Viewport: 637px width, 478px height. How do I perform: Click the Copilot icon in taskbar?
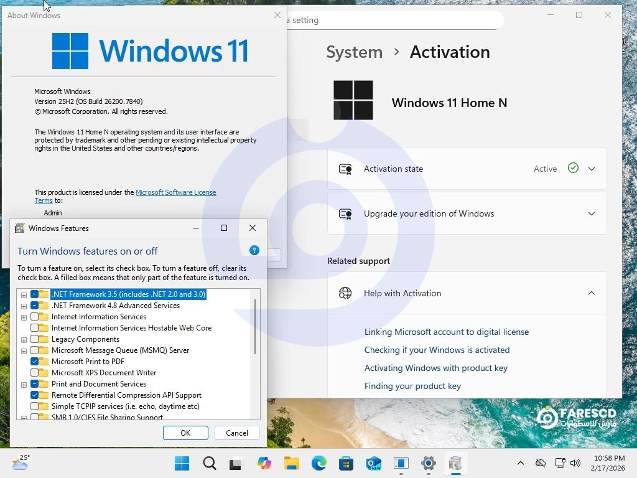[x=264, y=463]
